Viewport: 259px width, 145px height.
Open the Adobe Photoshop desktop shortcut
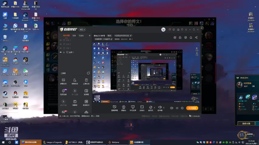coord(26,17)
